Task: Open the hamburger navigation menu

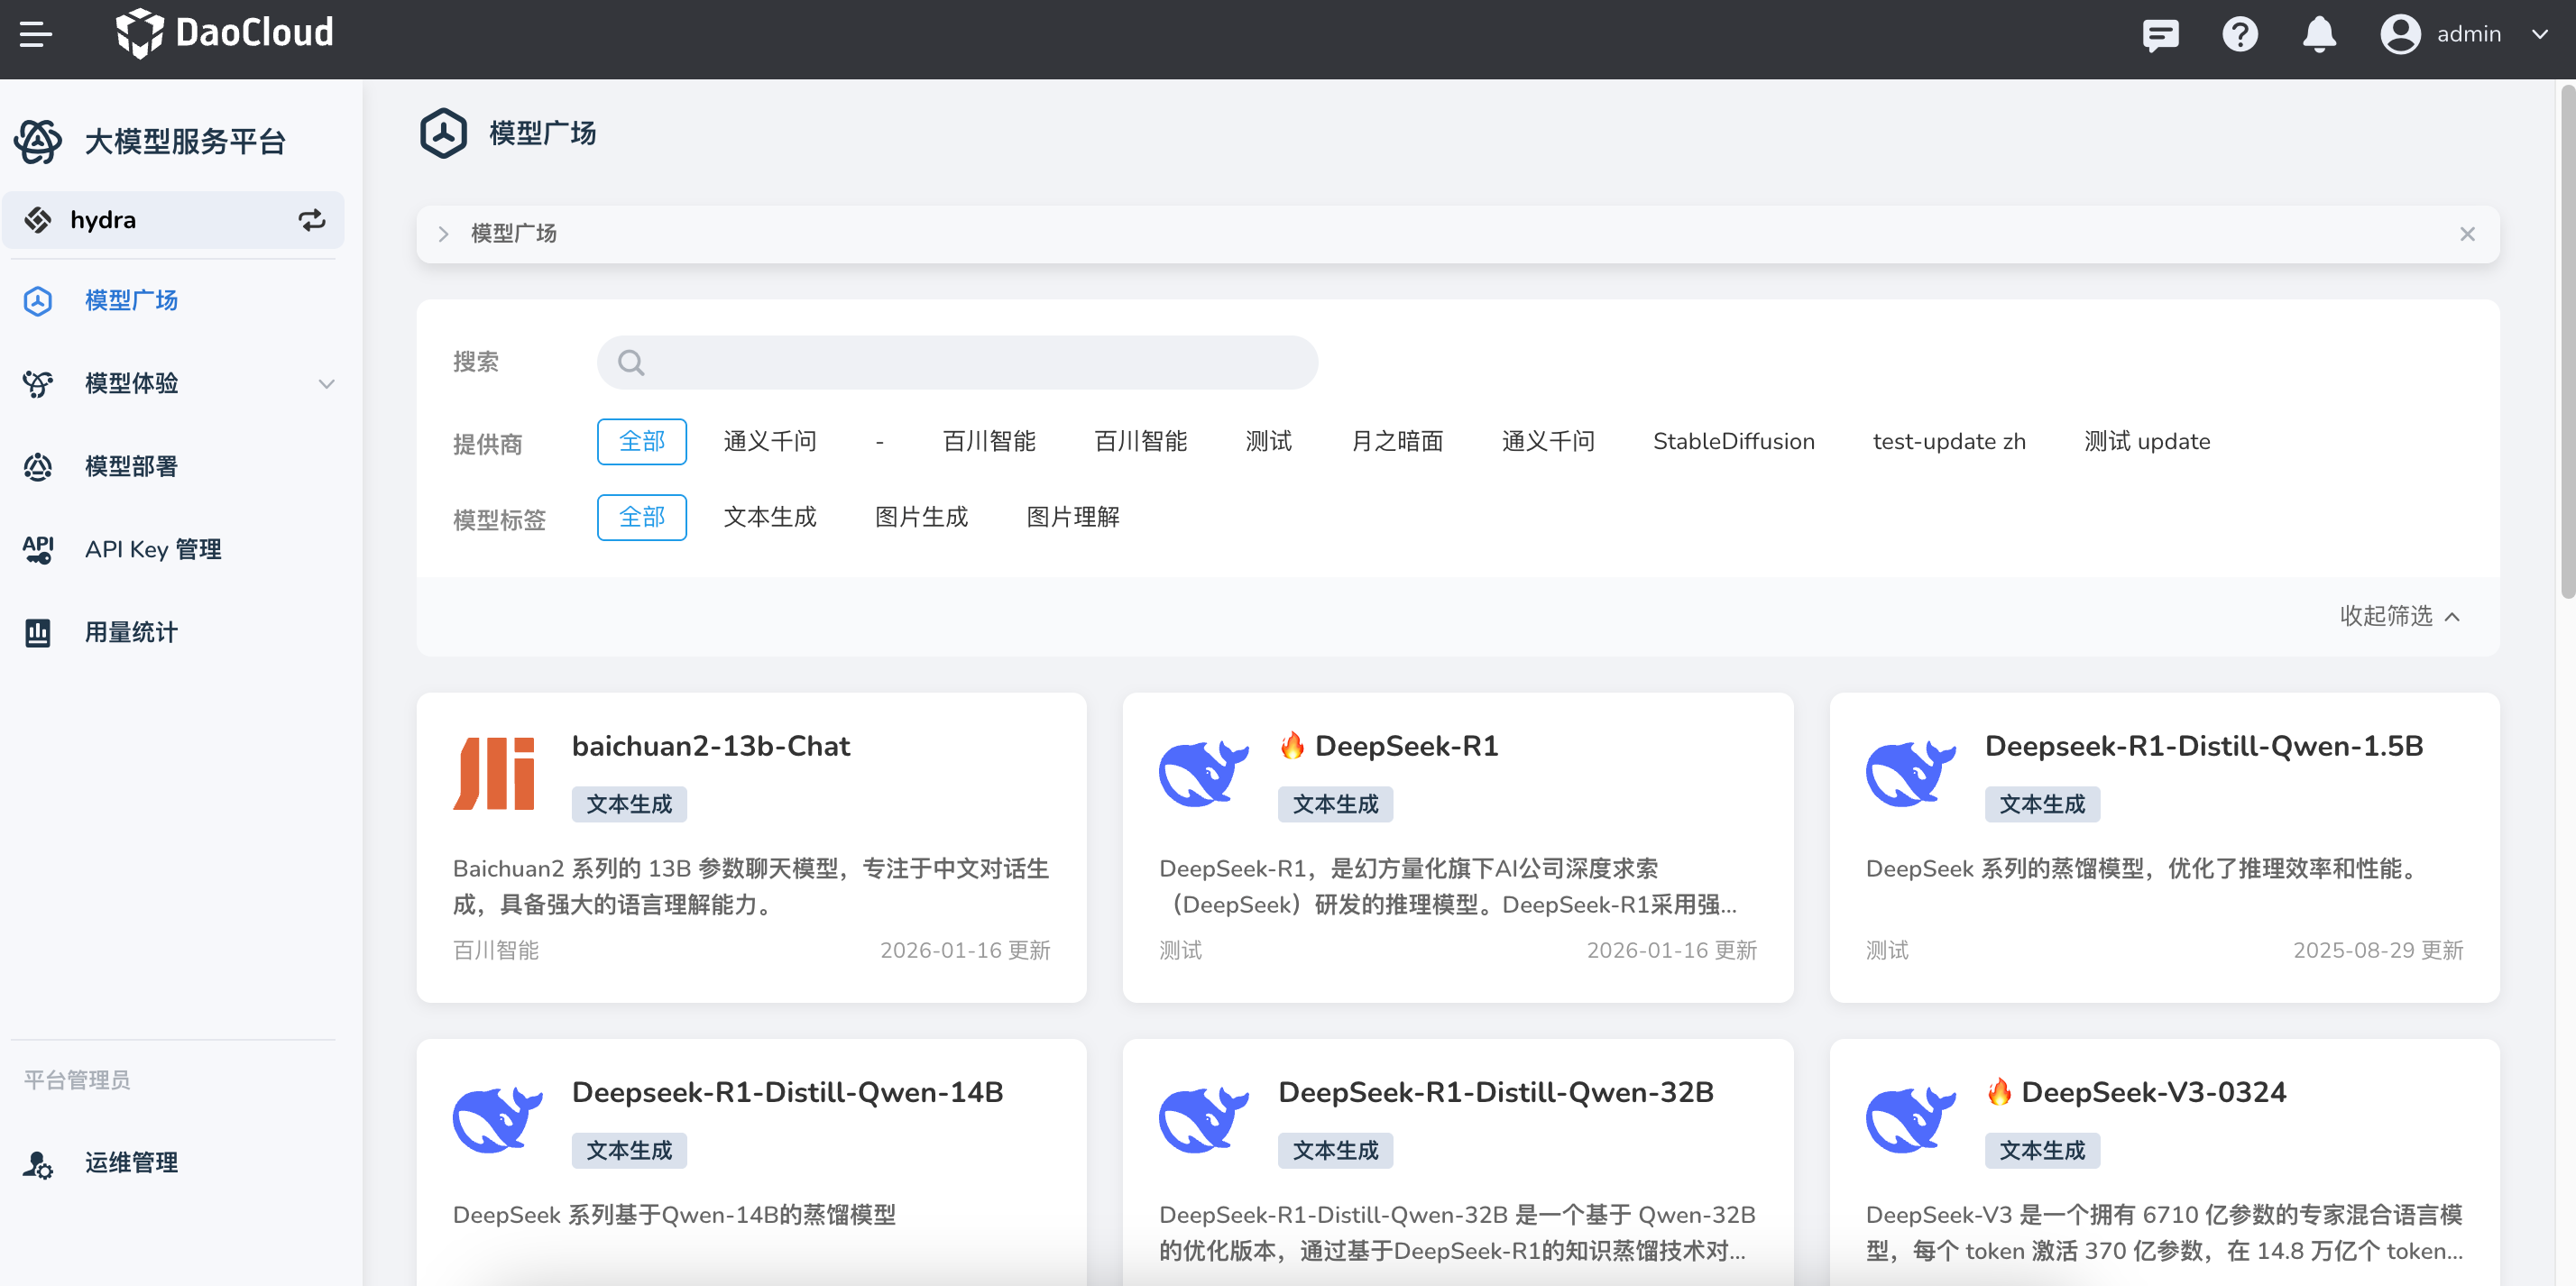Action: tap(36, 34)
